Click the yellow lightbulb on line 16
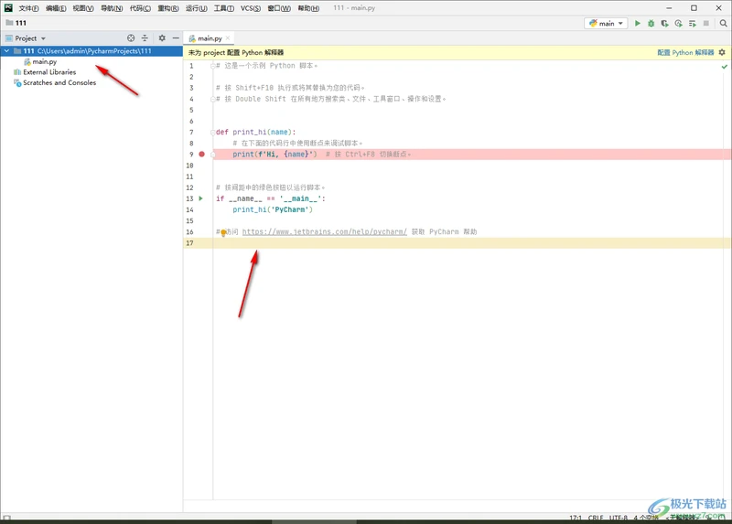The width and height of the screenshot is (732, 524). click(223, 232)
